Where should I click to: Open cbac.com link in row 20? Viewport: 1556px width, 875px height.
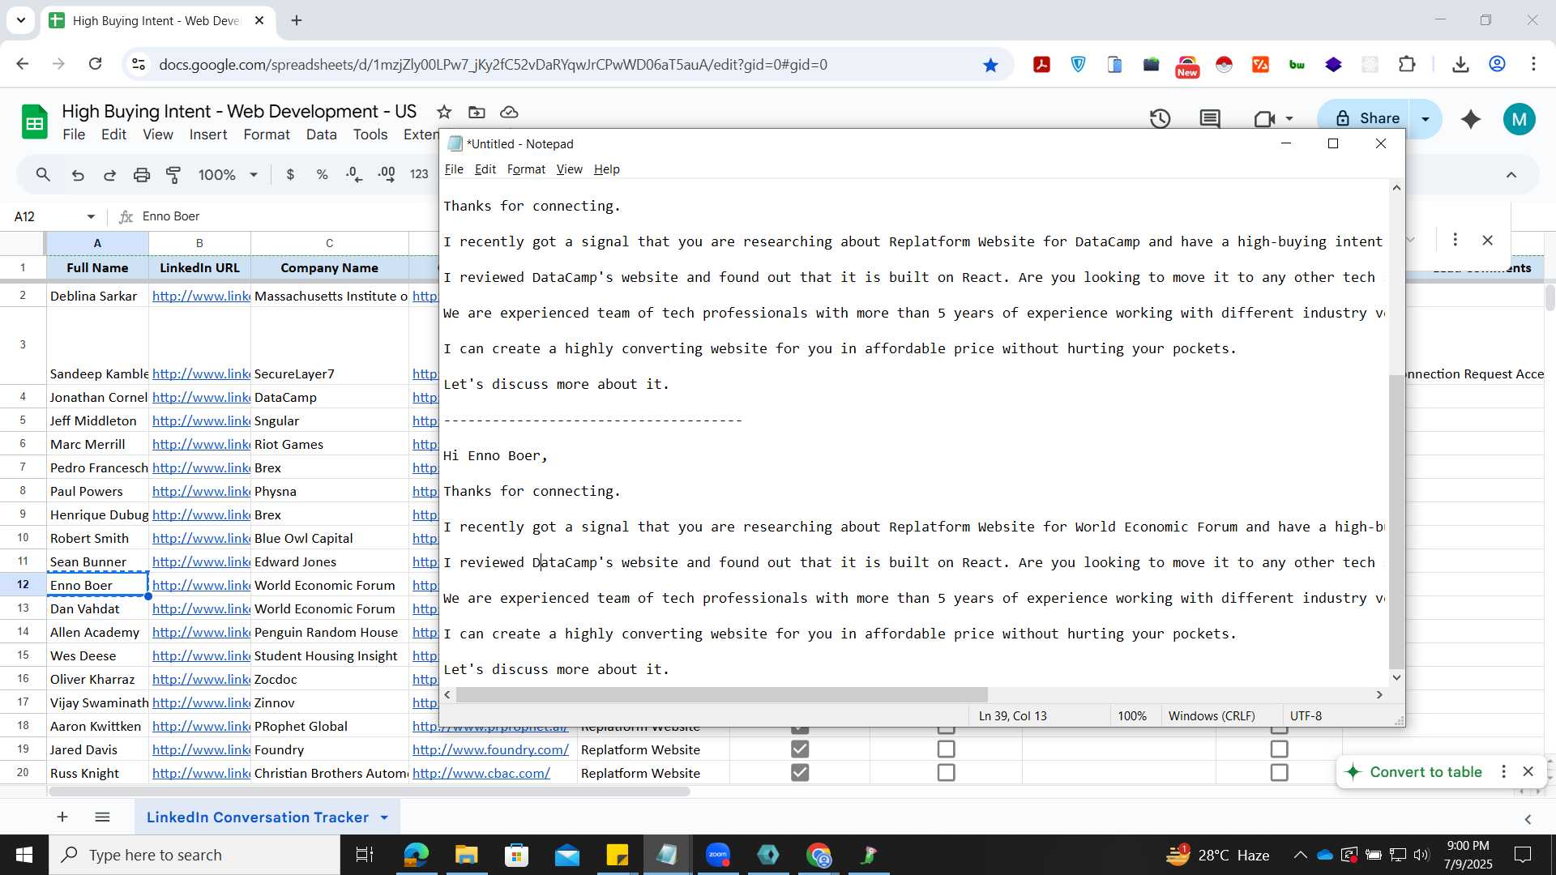click(x=481, y=773)
